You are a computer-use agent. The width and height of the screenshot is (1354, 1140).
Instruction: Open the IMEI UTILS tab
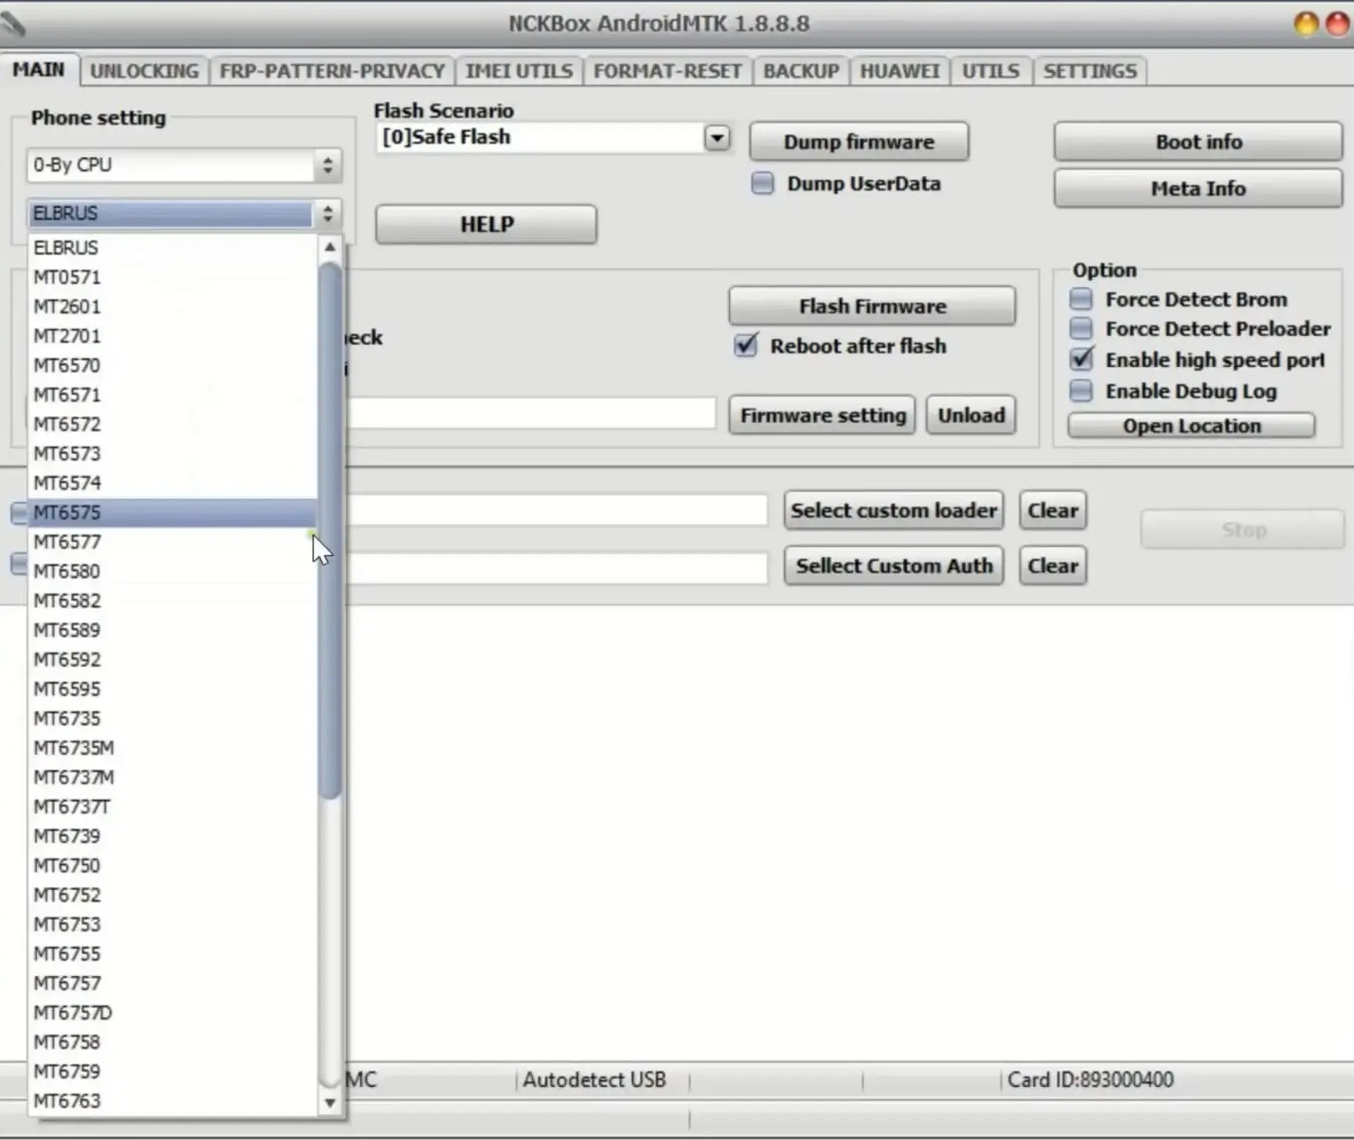coord(519,71)
